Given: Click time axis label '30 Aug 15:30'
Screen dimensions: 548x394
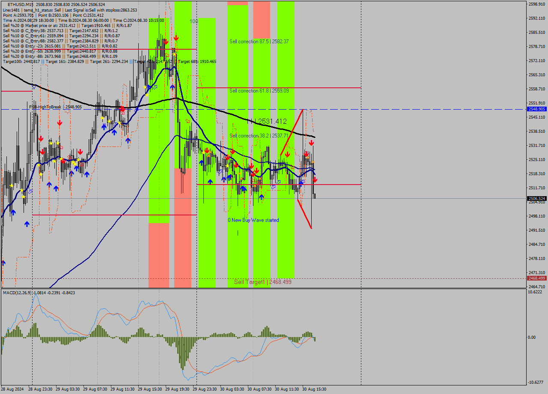Looking at the screenshot, I should [x=314, y=389].
